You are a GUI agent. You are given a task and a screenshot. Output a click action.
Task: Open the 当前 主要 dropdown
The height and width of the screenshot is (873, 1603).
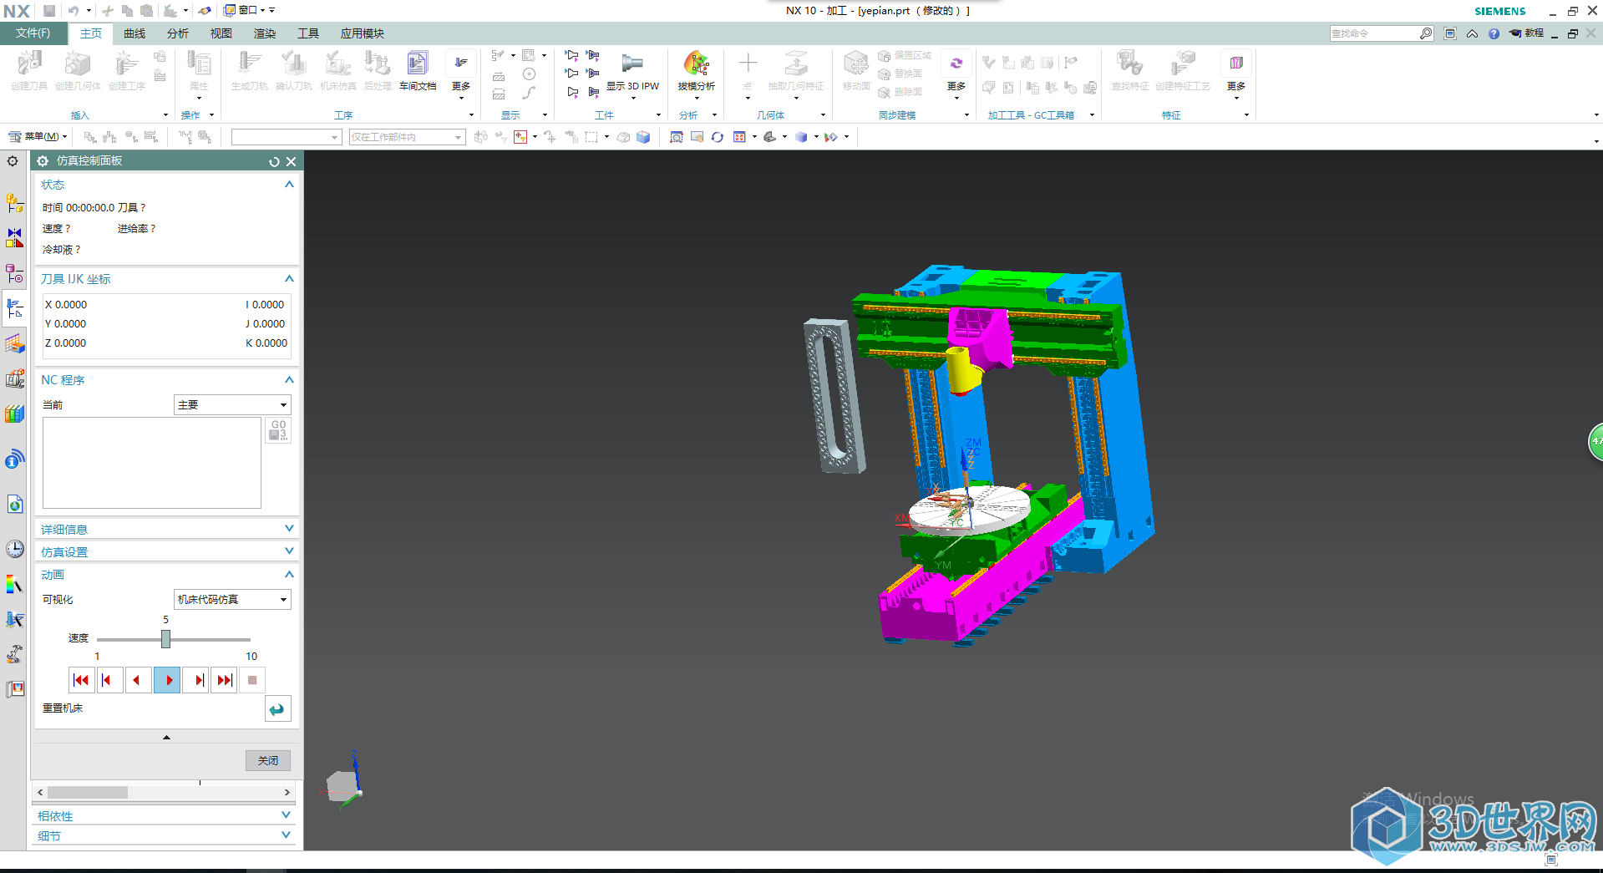(232, 405)
